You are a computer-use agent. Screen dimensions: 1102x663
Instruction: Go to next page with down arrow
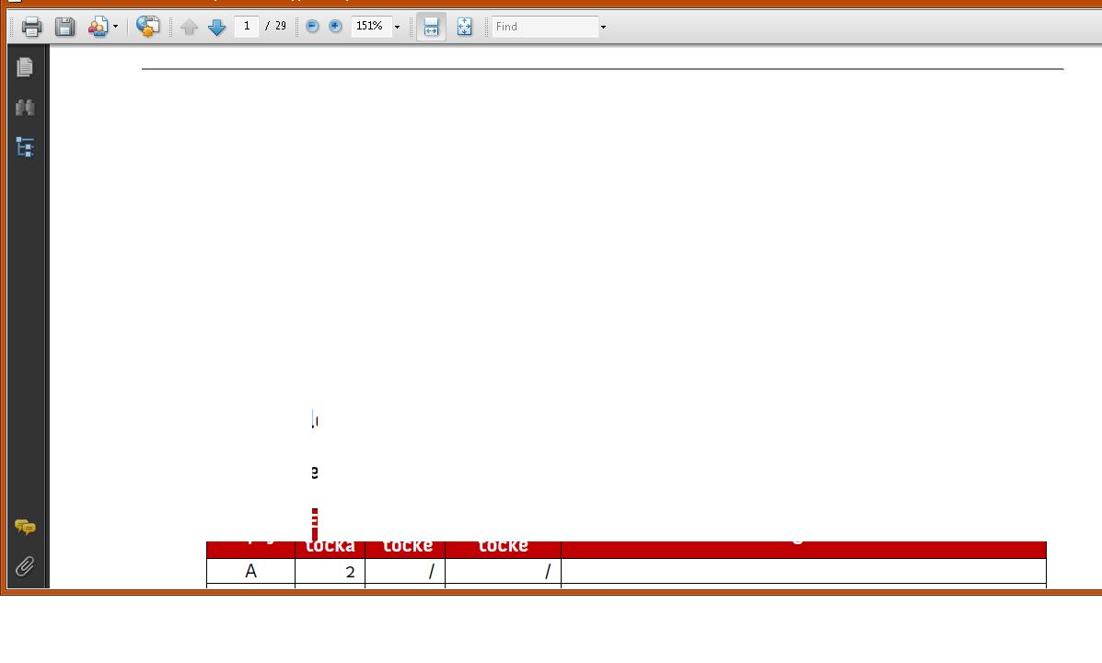click(216, 27)
